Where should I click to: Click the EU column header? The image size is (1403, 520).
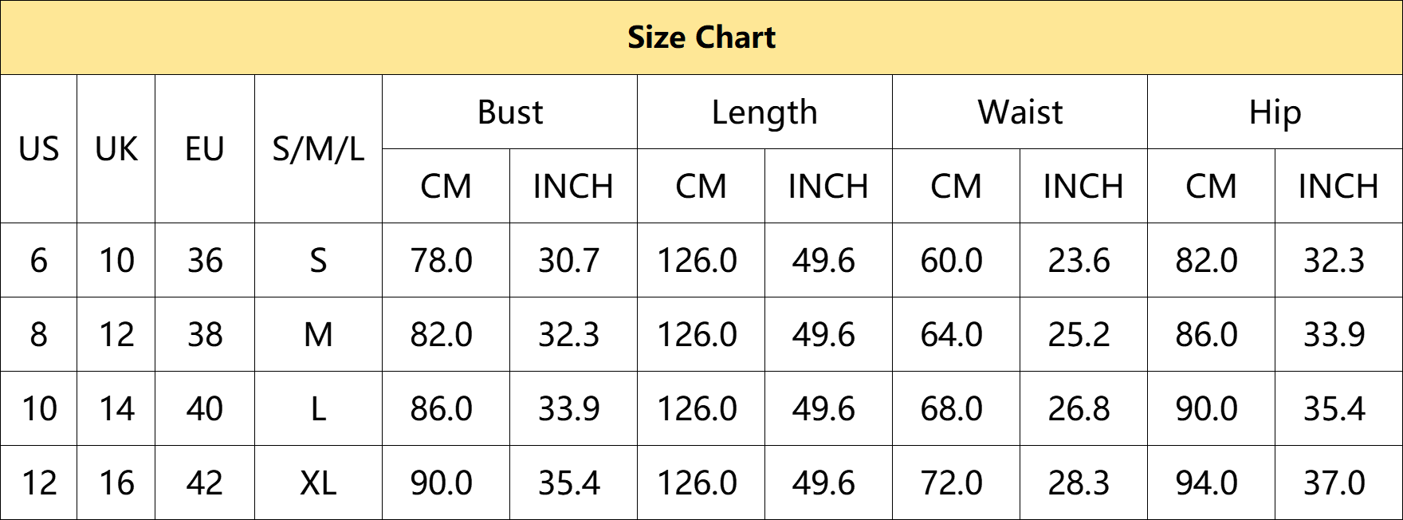(205, 149)
